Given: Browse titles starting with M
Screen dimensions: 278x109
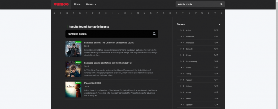Looking at the screenshot, I should pos(138,13).
